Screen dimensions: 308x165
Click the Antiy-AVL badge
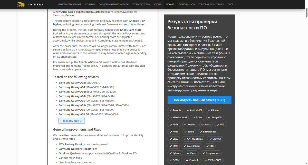click(x=215, y=117)
